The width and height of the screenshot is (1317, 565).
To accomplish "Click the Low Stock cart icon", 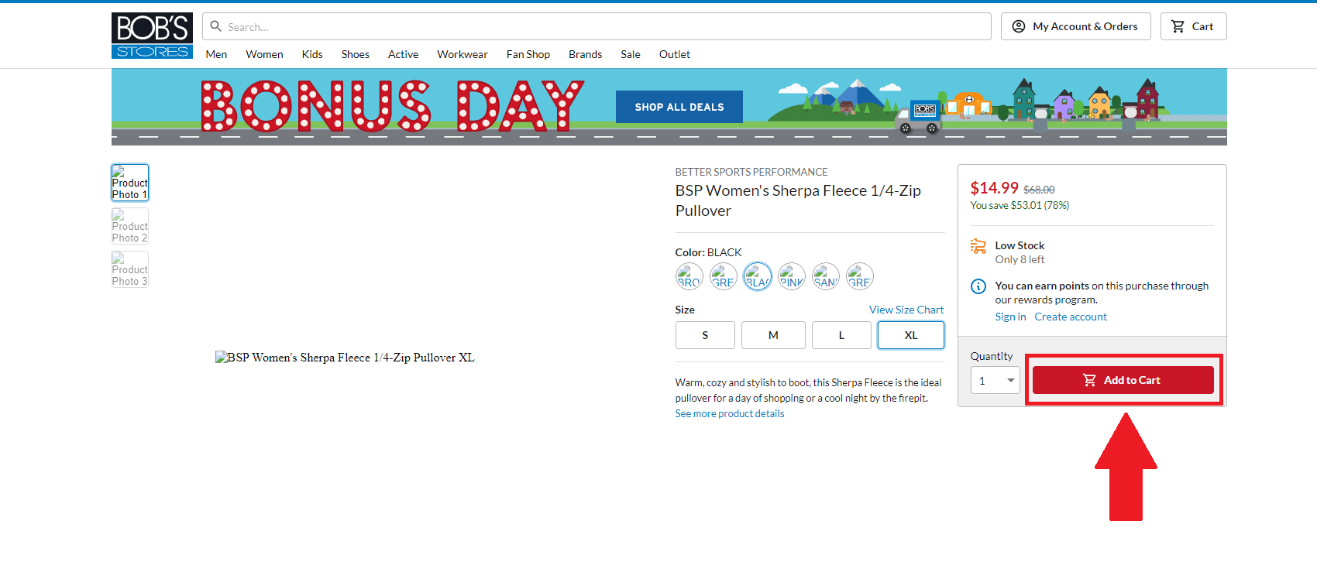I will (978, 246).
